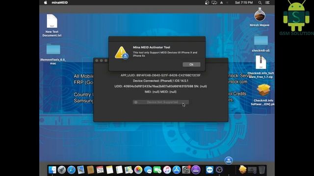Click the warning icon in the alert dialog
The height and width of the screenshot is (176, 314).
[x=121, y=53]
